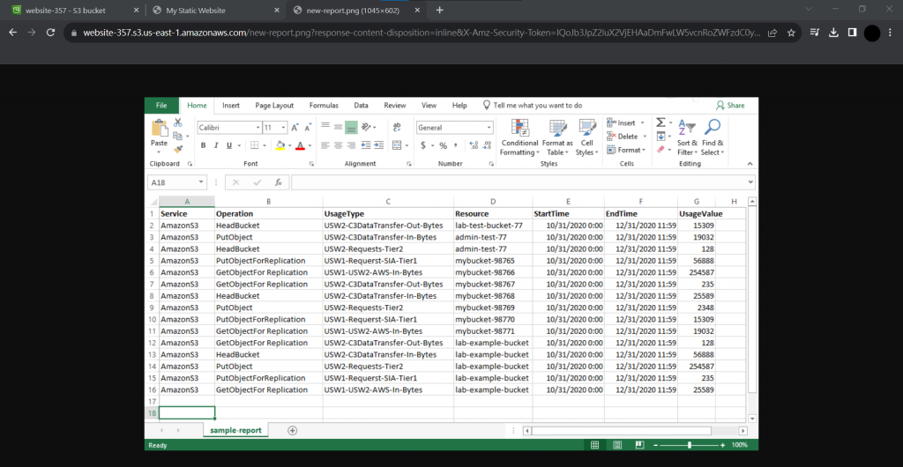
Task: Click the Clear eraser icon in Editing
Action: click(x=660, y=150)
